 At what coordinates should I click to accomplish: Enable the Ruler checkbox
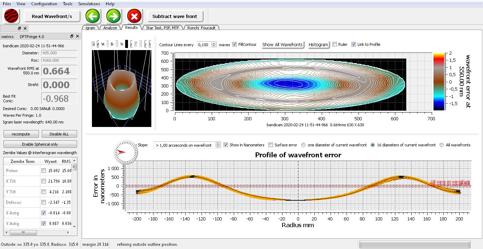click(x=334, y=44)
